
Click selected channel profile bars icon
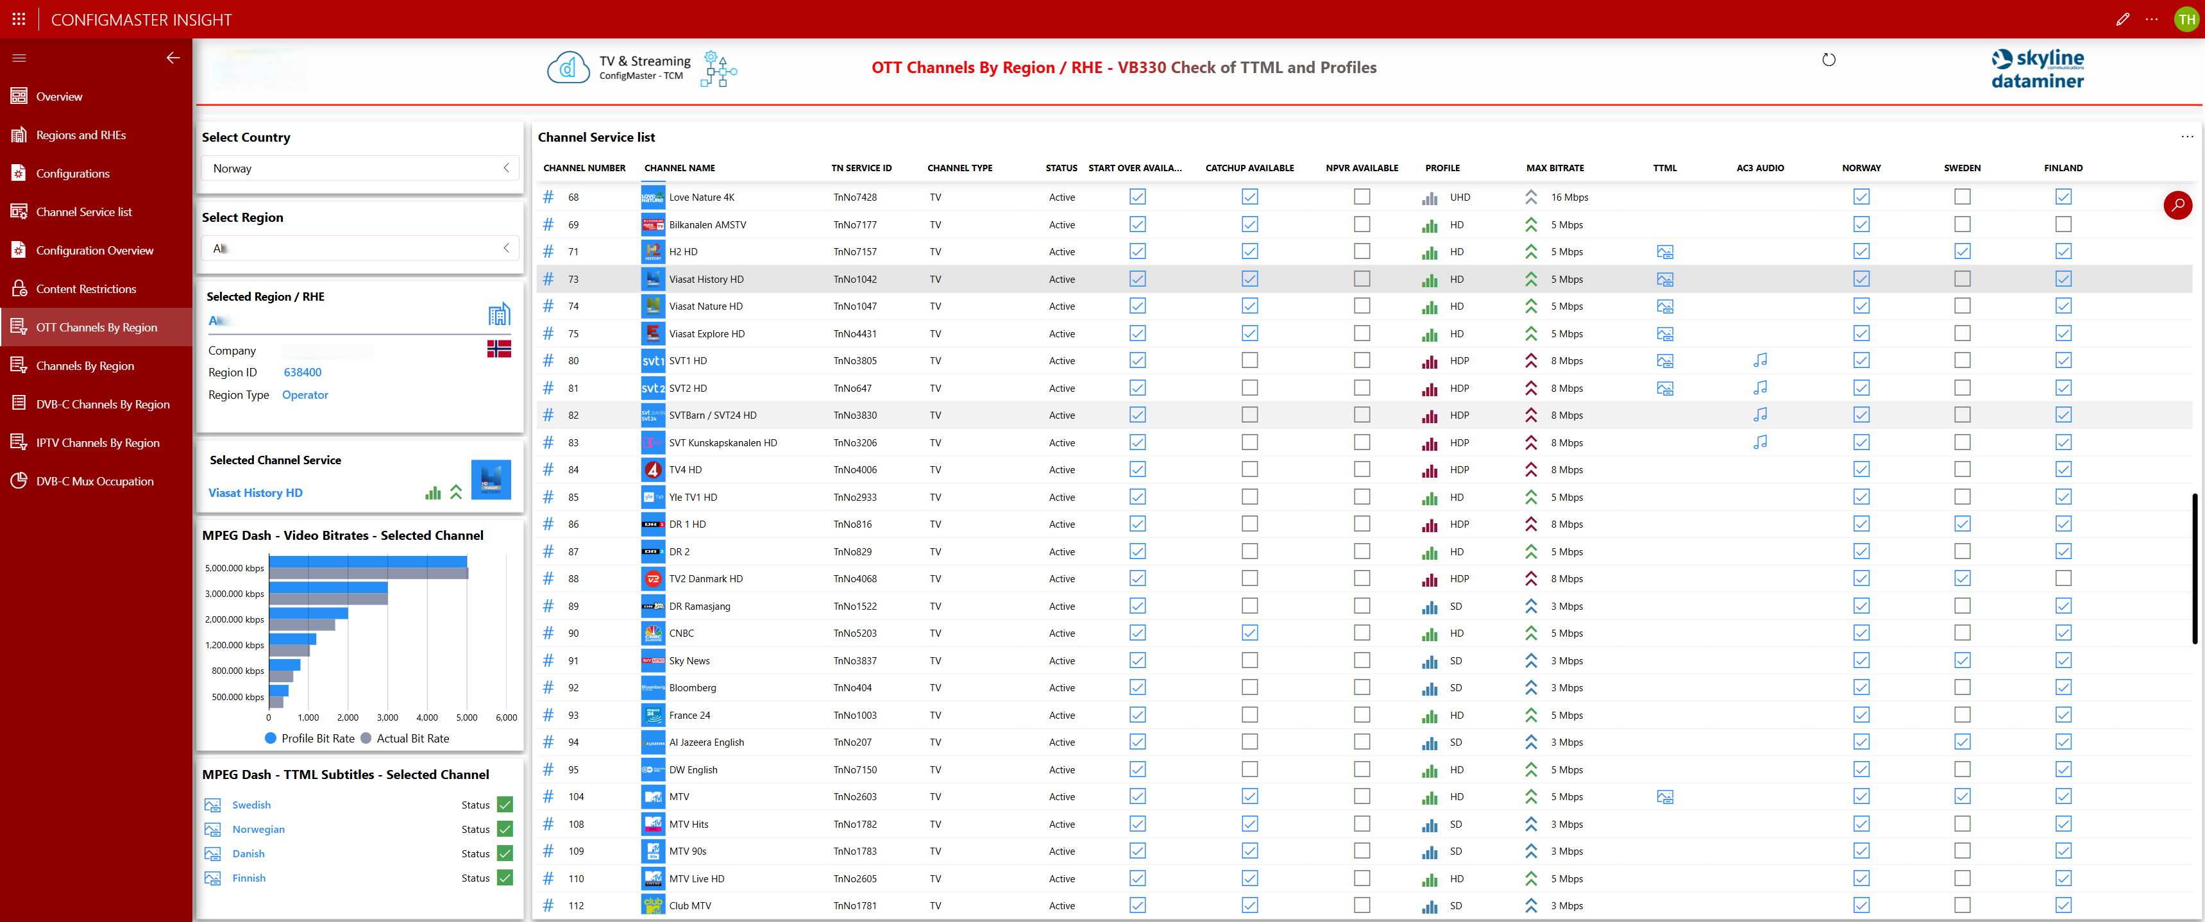coord(433,492)
